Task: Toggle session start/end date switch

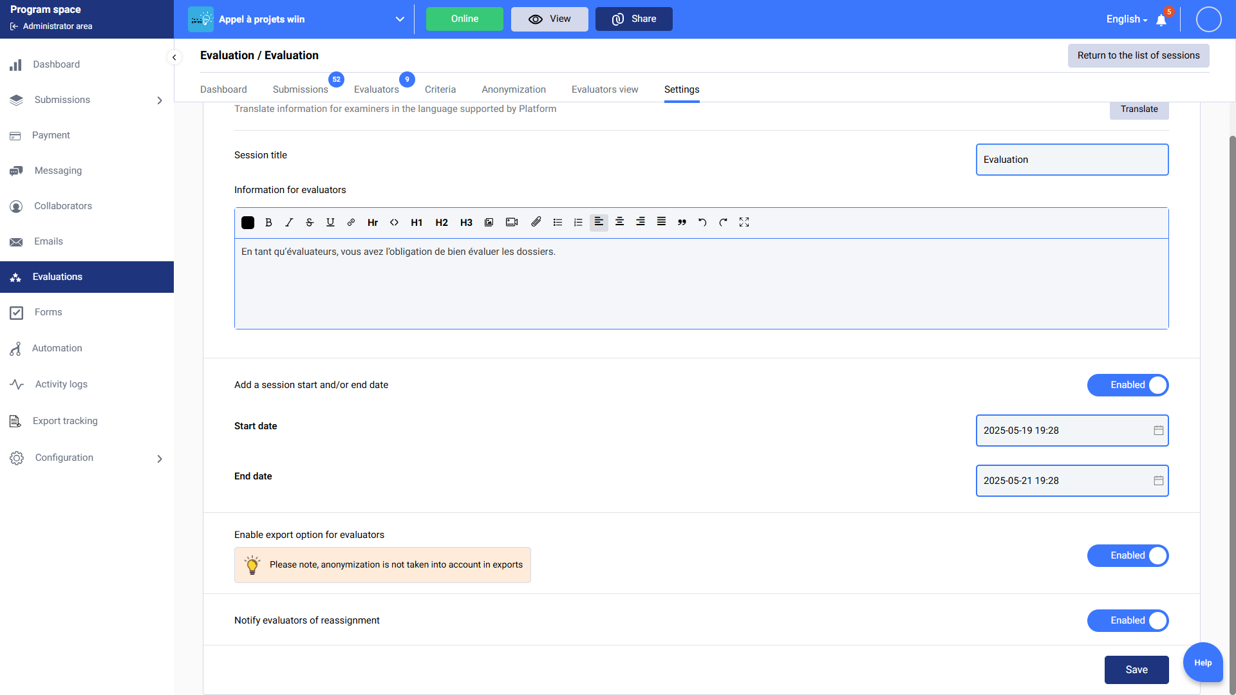Action: (x=1128, y=385)
